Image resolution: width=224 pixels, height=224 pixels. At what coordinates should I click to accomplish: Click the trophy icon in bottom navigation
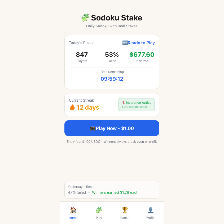tap(125, 210)
